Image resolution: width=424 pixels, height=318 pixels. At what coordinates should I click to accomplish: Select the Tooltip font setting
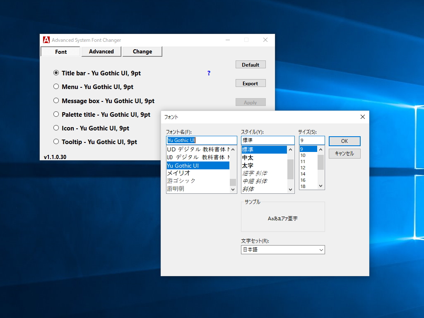point(56,142)
